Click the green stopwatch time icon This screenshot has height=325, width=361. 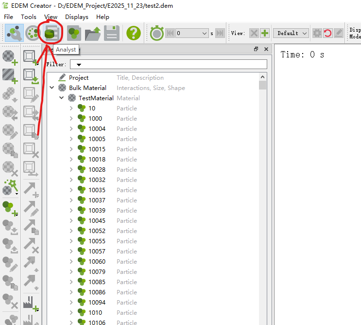click(x=157, y=33)
